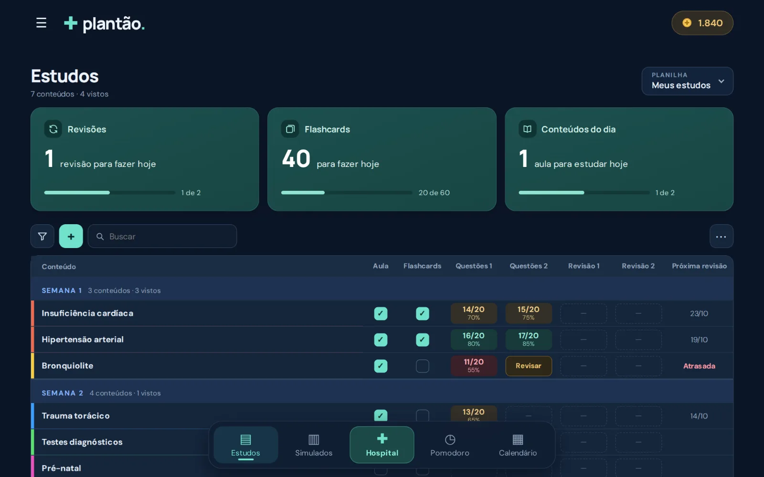Open the 1.840 coins balance
764x477 pixels.
tap(702, 23)
